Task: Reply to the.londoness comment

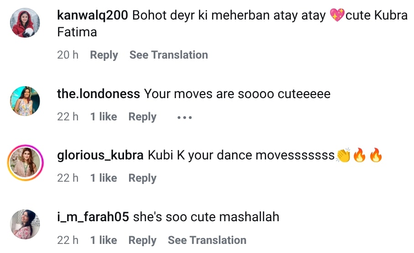Action: (x=142, y=117)
